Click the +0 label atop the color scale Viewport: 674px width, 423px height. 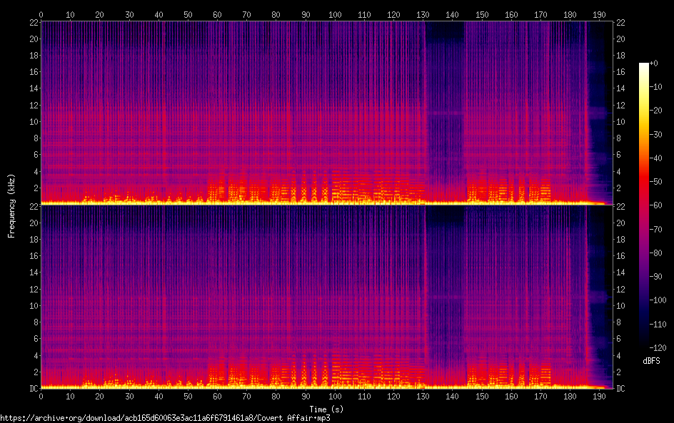pos(654,63)
